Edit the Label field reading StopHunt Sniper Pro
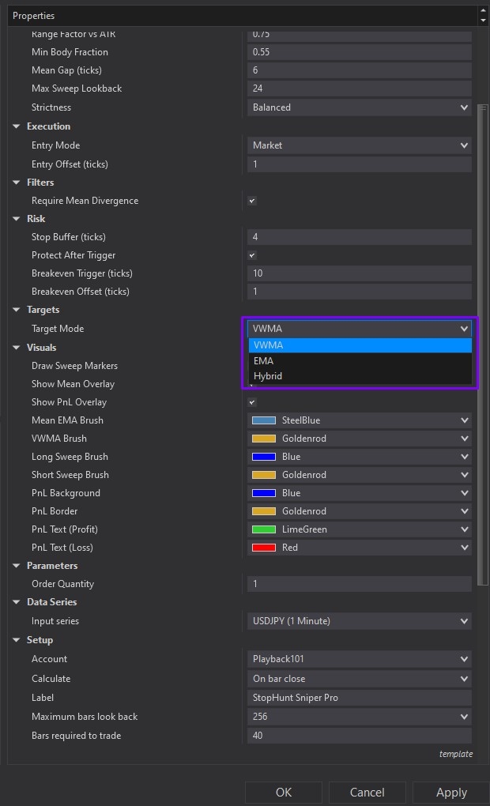 click(x=360, y=697)
